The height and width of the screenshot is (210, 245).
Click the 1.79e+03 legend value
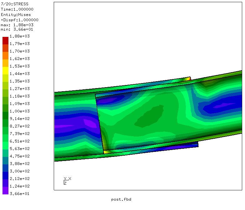pyautogui.click(x=19, y=44)
